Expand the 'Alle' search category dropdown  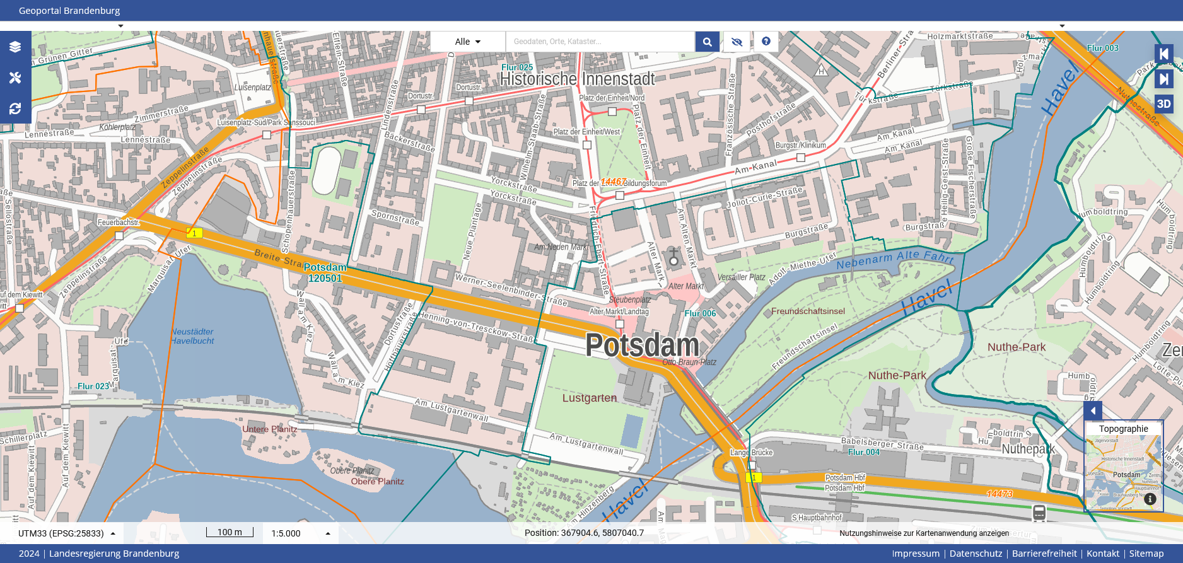pos(467,42)
